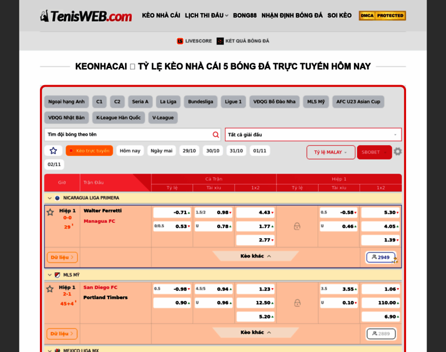446x352 pixels.
Task: Open Dữ liệu for San Diego FC match
Action: coord(62,334)
